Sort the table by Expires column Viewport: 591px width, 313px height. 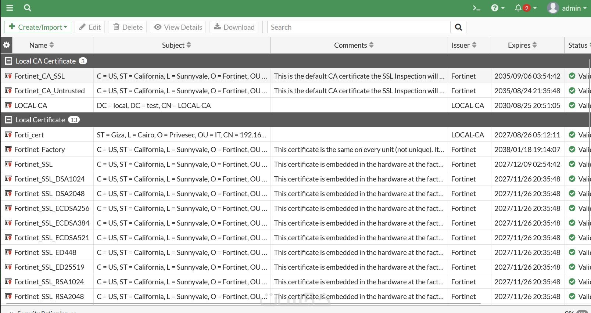(522, 45)
